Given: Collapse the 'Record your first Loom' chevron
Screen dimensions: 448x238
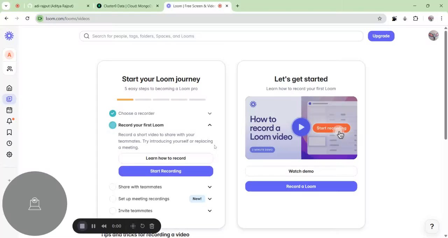Looking at the screenshot, I should [210, 125].
